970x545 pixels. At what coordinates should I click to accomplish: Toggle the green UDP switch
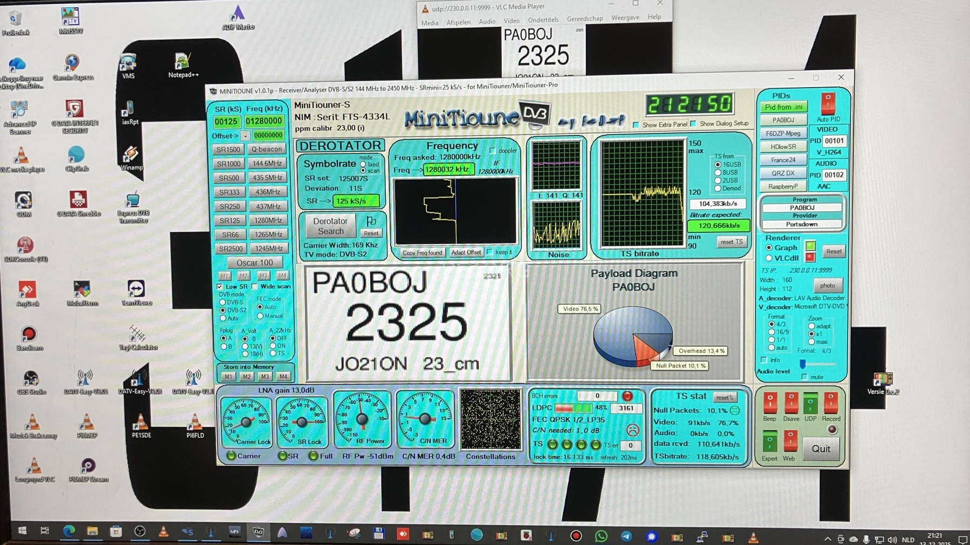pyautogui.click(x=810, y=402)
